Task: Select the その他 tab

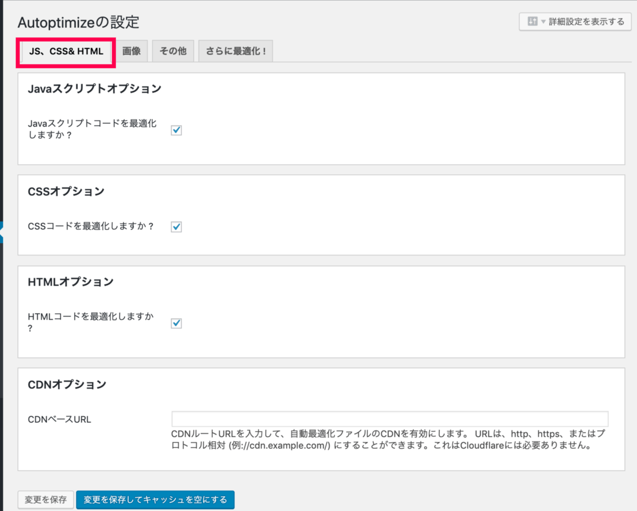Action: click(x=173, y=51)
